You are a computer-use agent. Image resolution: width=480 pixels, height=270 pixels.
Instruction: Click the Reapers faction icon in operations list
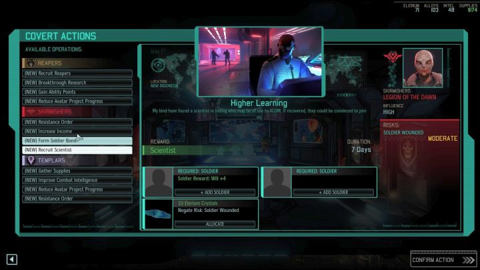(31, 63)
